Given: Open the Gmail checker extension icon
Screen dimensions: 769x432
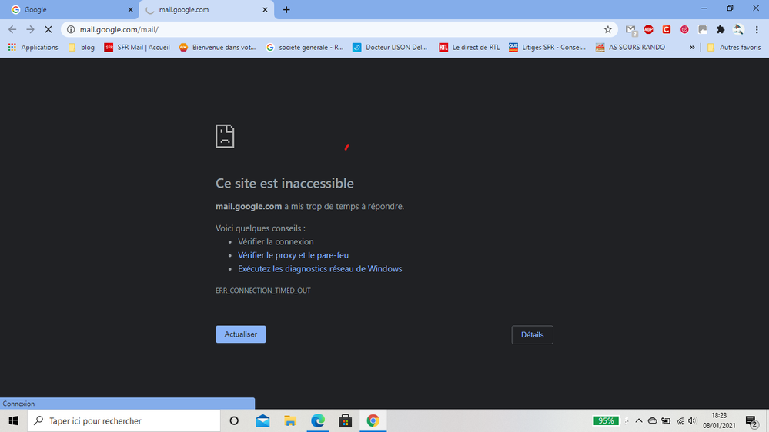Looking at the screenshot, I should (x=630, y=29).
